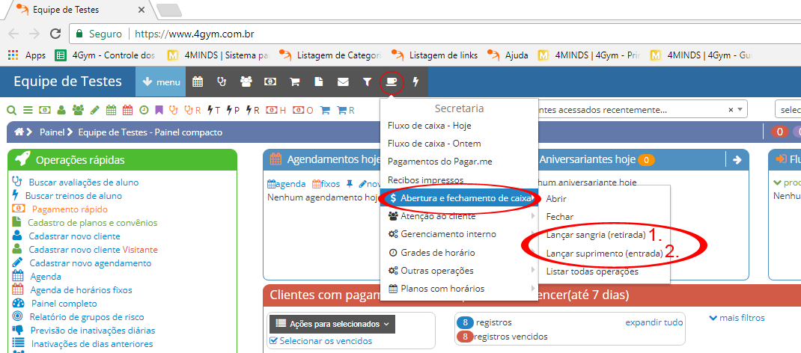Screen dimensions: 801x353
Task: Open the Ações para selecionados dropdown
Action: 332,324
